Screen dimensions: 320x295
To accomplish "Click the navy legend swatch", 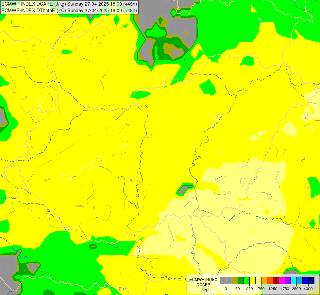I will pyautogui.click(x=312, y=280).
